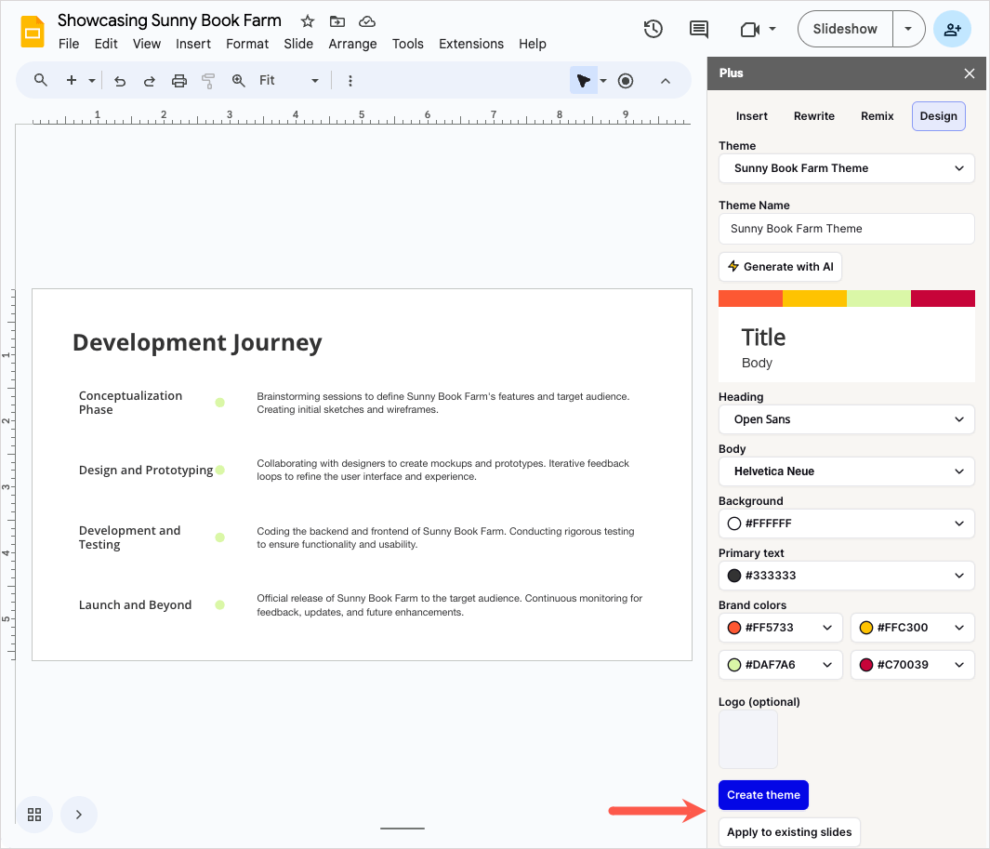The width and height of the screenshot is (990, 849).
Task: Open the Extensions menu
Action: [x=471, y=44]
